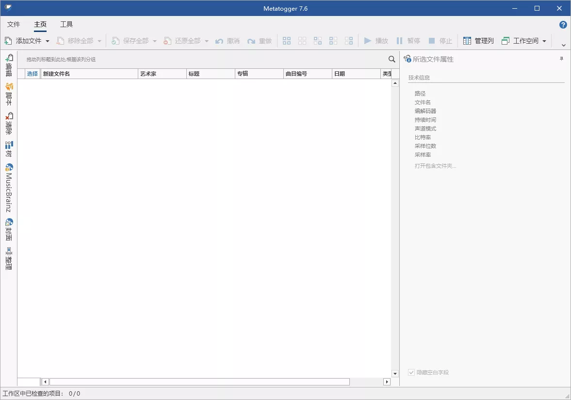Click the 选择 column header checkbox area
Viewport: 571px width, 400px height.
32,73
